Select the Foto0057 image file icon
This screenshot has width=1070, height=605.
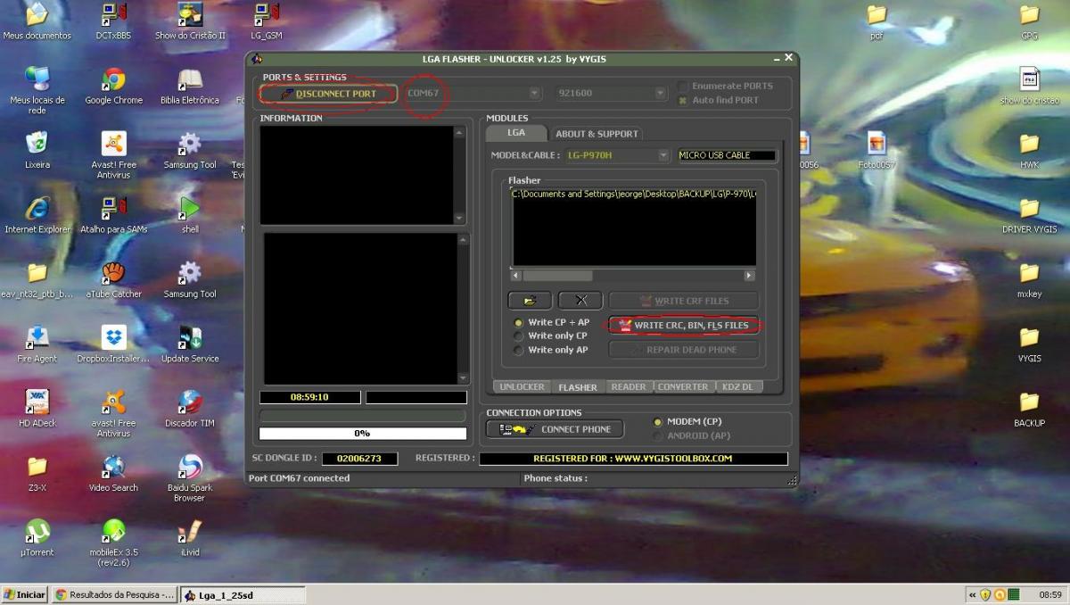[x=877, y=150]
